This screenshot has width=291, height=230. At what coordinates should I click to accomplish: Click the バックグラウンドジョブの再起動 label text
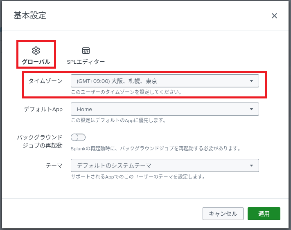(40, 141)
